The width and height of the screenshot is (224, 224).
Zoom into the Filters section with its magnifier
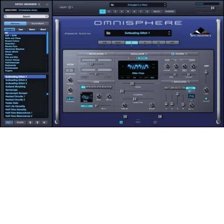[186, 54]
